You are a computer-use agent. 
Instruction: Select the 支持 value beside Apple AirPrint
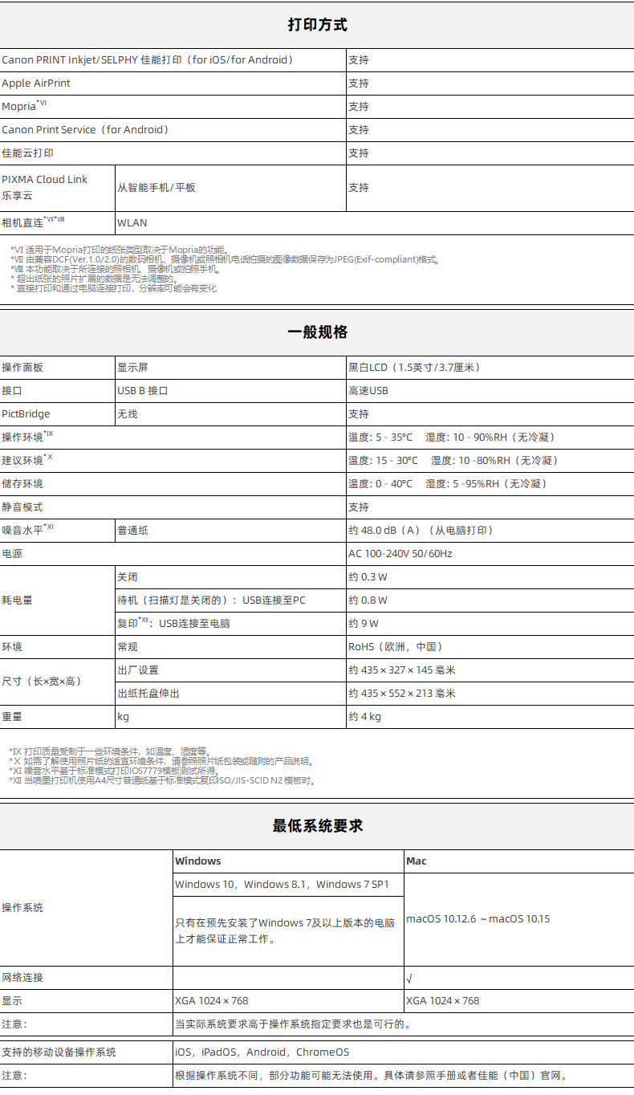coord(359,83)
